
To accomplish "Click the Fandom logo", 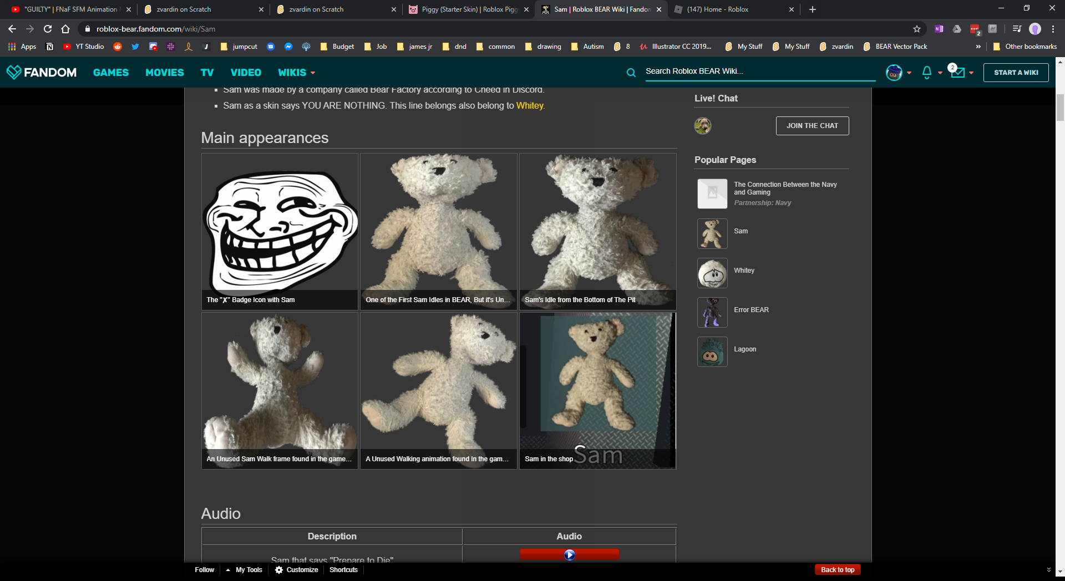I will click(x=42, y=72).
